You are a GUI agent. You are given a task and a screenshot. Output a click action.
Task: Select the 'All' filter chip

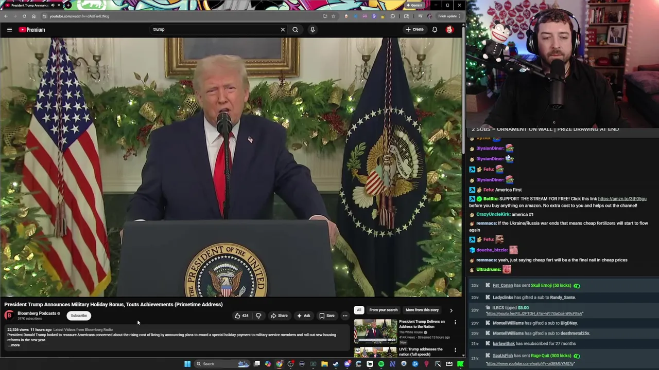click(359, 310)
